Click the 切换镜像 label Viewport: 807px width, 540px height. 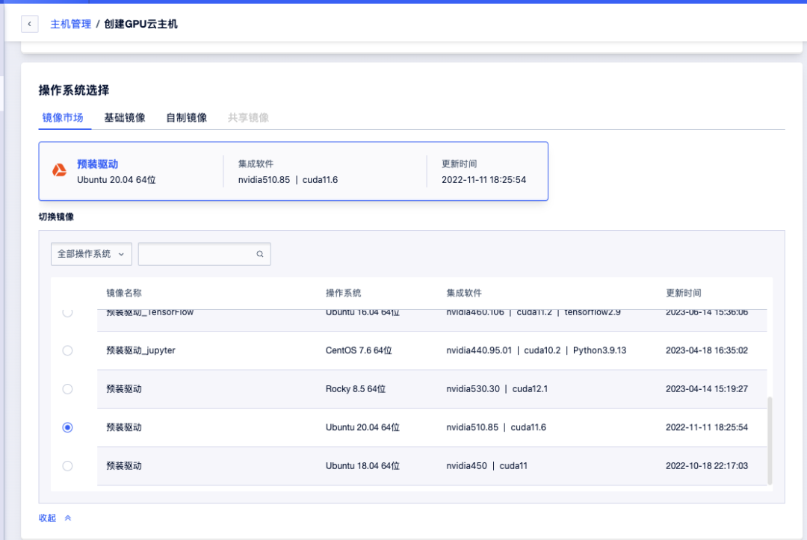(56, 217)
